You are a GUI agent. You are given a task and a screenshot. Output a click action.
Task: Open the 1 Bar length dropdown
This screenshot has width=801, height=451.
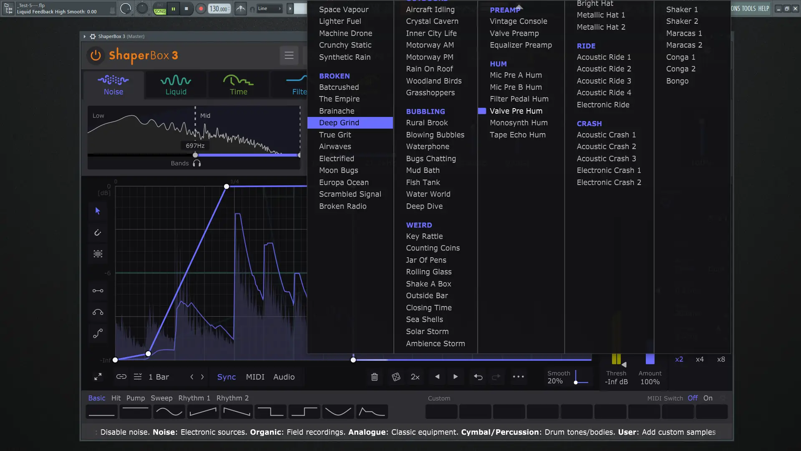pos(159,377)
